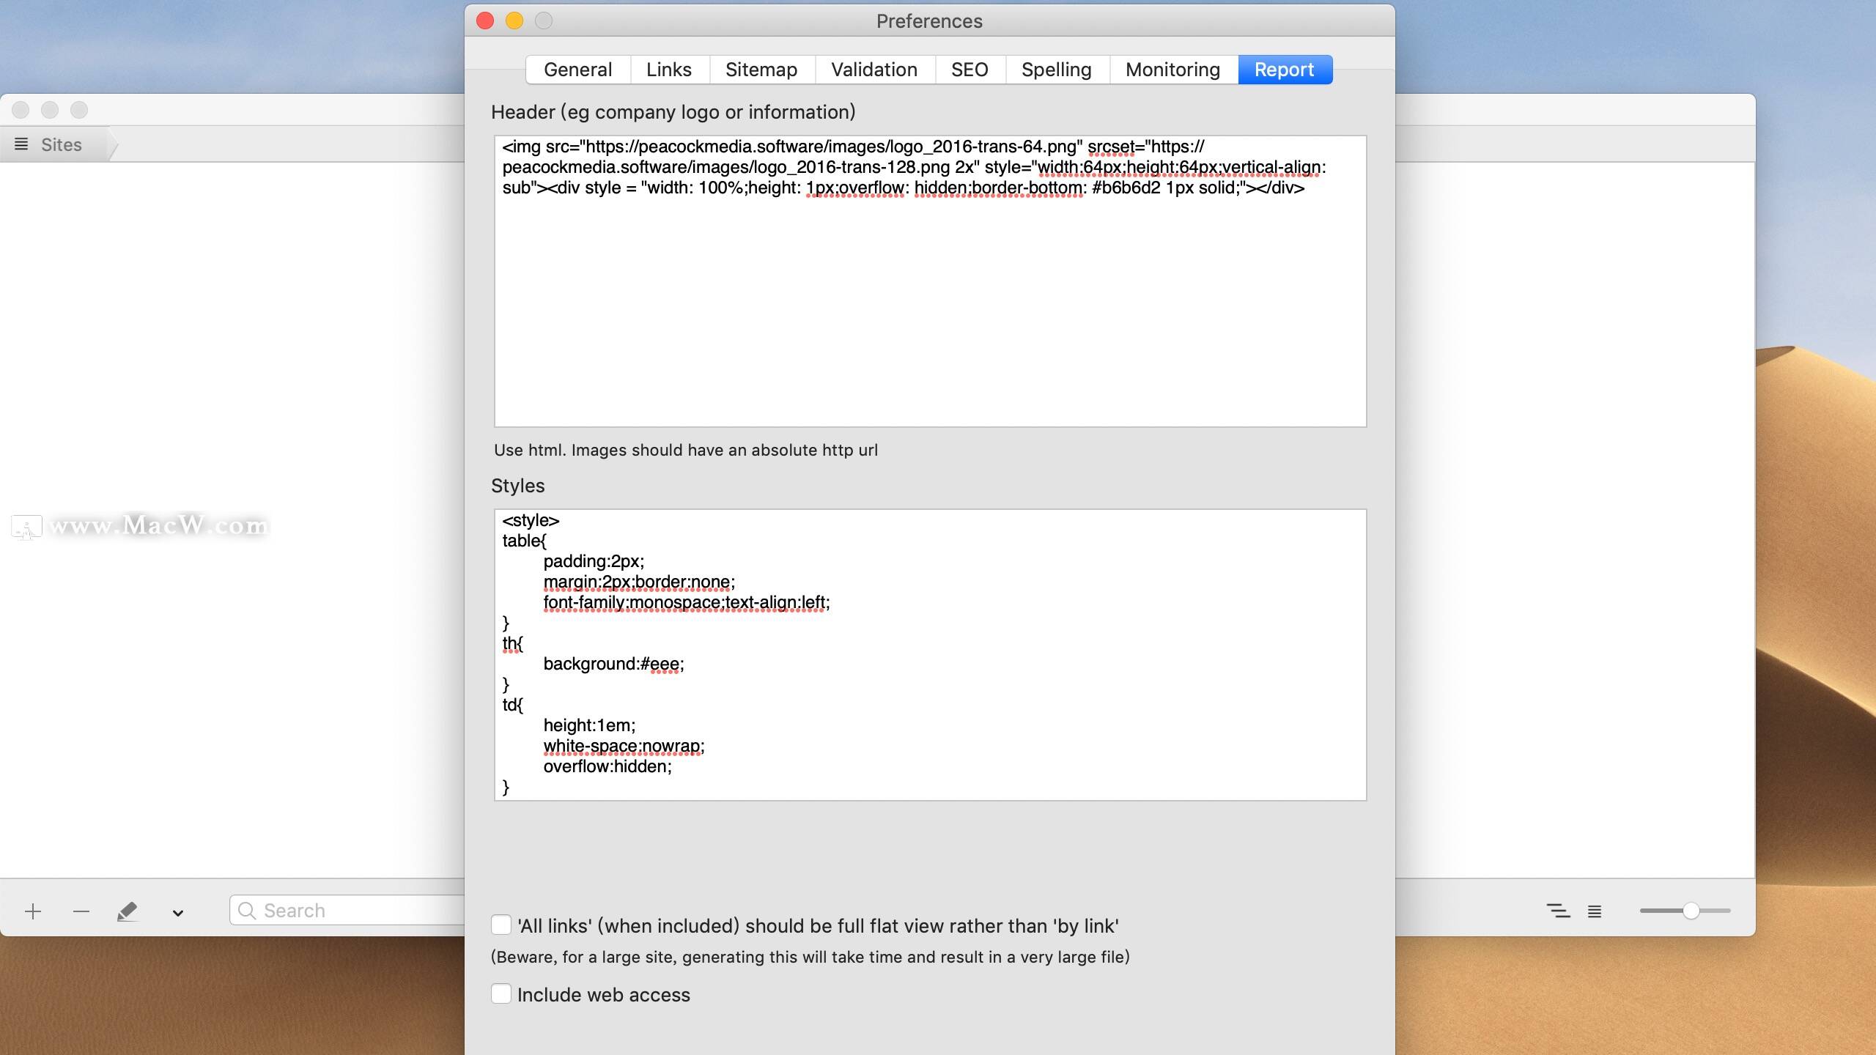Image resolution: width=1876 pixels, height=1055 pixels.
Task: Enable 'All links' full flat view checkbox
Action: [500, 925]
